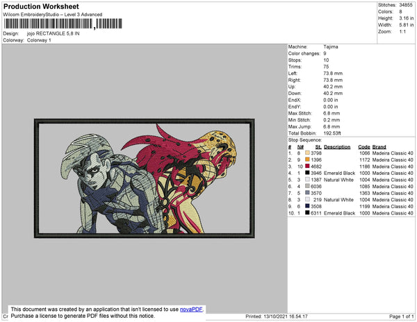Click the Machine value Tajima

(331, 46)
